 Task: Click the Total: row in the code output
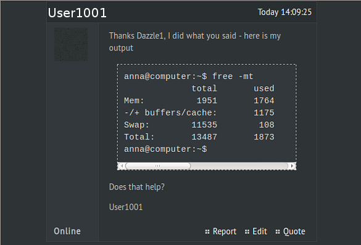pos(199,137)
